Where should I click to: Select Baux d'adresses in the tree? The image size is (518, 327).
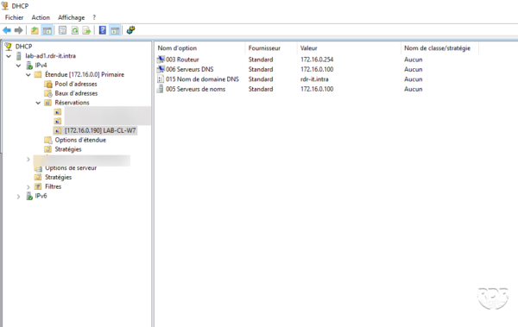76,93
